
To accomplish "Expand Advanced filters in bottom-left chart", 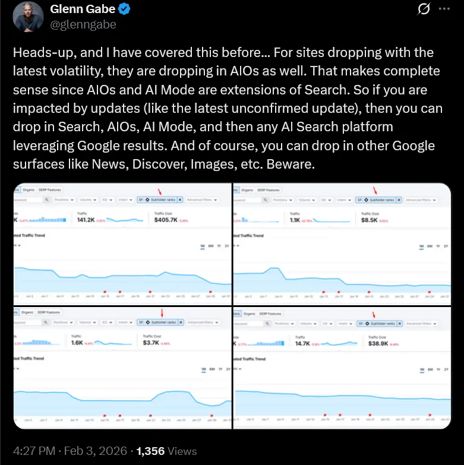I will click(203, 322).
